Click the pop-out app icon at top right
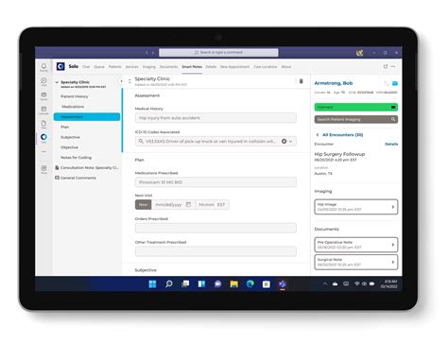448x343 pixels. pyautogui.click(x=386, y=66)
